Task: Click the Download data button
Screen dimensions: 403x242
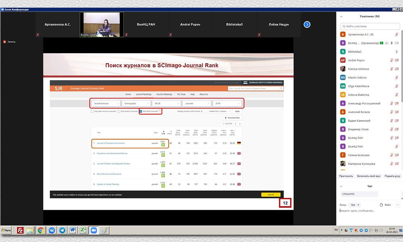Action: coord(232,118)
